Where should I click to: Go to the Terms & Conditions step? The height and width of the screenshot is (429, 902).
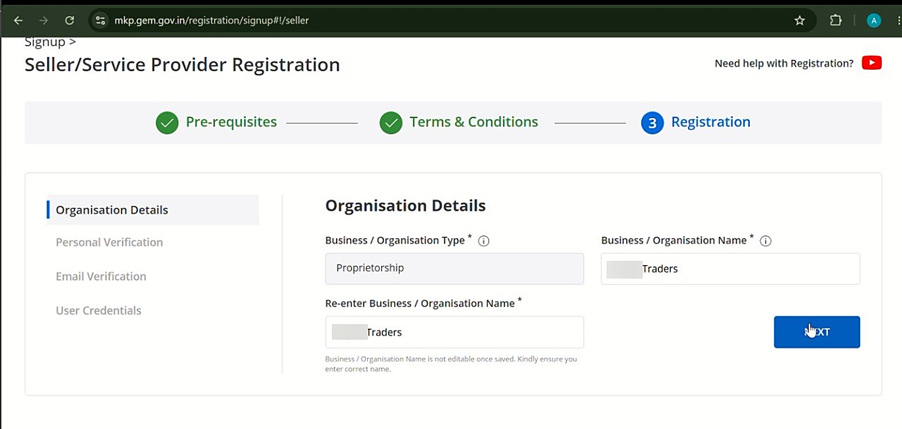point(474,122)
